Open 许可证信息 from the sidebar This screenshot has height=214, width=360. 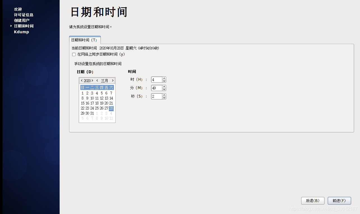[24, 15]
